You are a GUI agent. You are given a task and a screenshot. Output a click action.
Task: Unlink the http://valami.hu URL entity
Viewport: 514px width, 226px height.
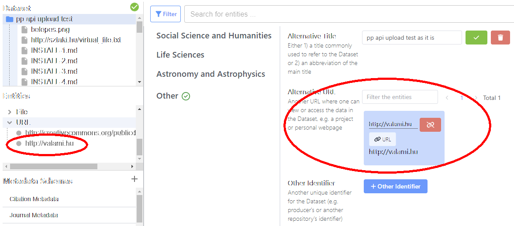click(431, 125)
